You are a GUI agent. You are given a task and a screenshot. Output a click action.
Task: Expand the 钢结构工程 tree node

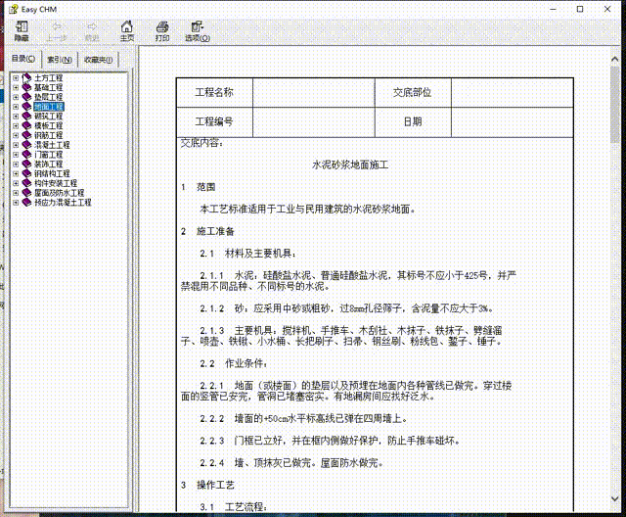click(16, 173)
